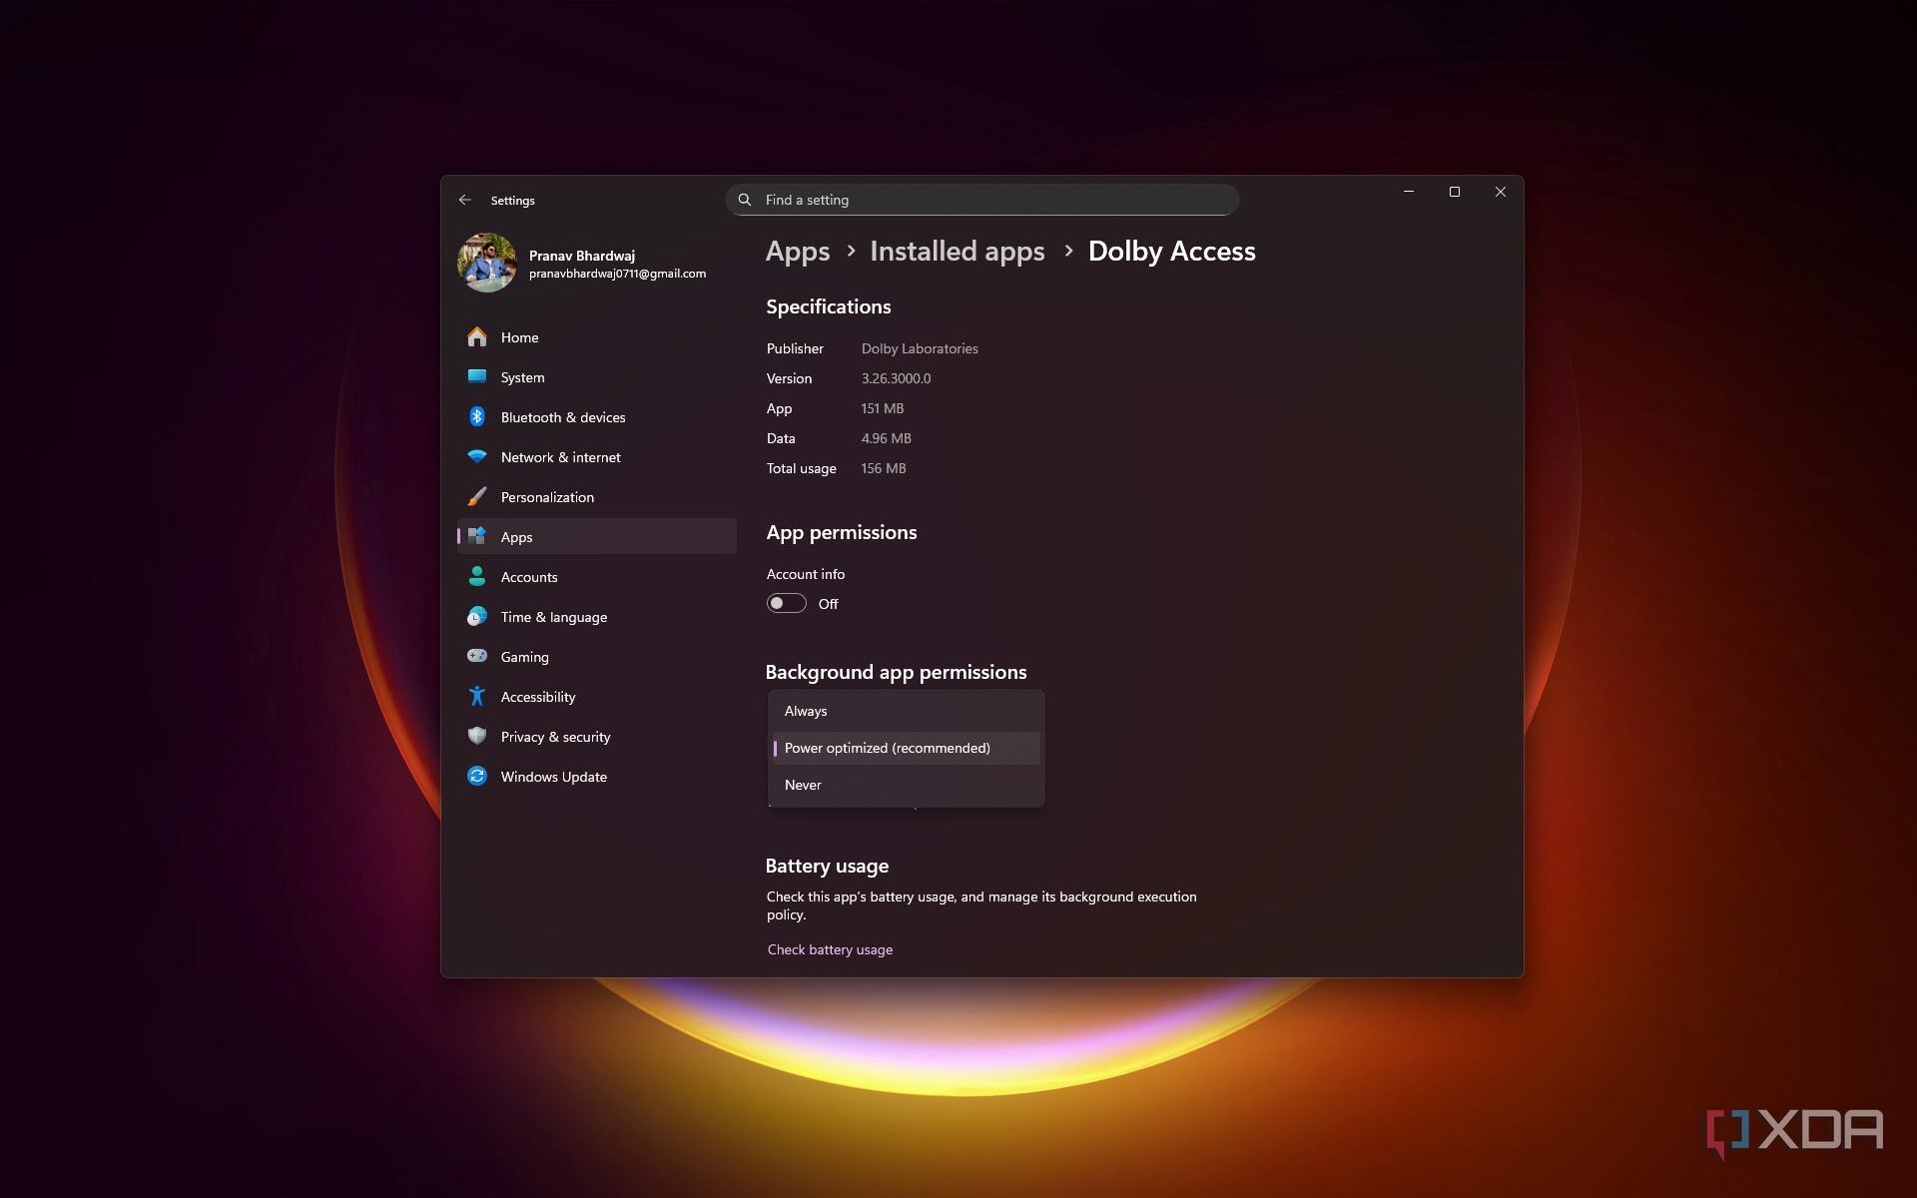Viewport: 1917px width, 1198px height.
Task: Click the Find a setting search field
Action: pyautogui.click(x=982, y=200)
